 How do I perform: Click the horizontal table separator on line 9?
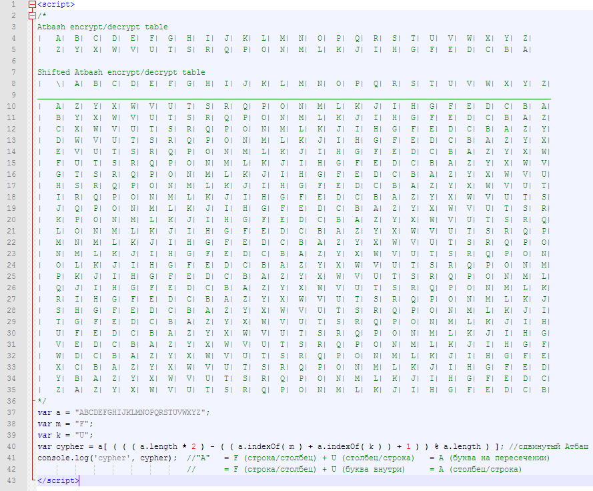[294, 99]
